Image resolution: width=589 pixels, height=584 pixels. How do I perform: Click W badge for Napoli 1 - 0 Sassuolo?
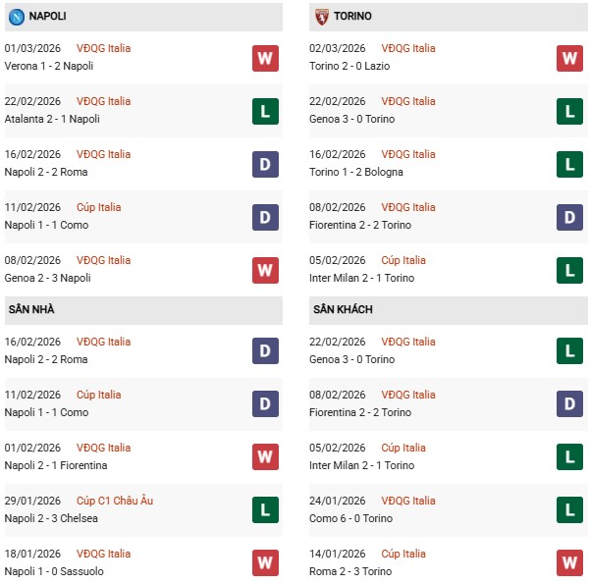(265, 563)
